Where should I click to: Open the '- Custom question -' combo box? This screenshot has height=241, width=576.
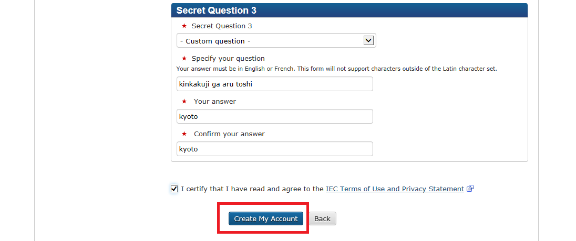(x=276, y=41)
